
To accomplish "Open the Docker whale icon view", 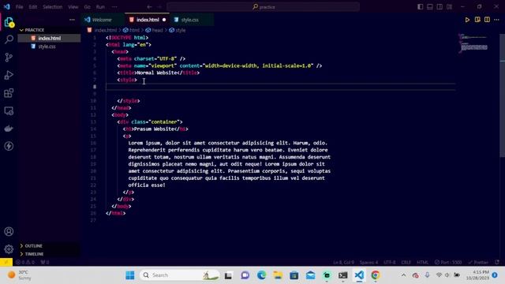I will [x=9, y=129].
